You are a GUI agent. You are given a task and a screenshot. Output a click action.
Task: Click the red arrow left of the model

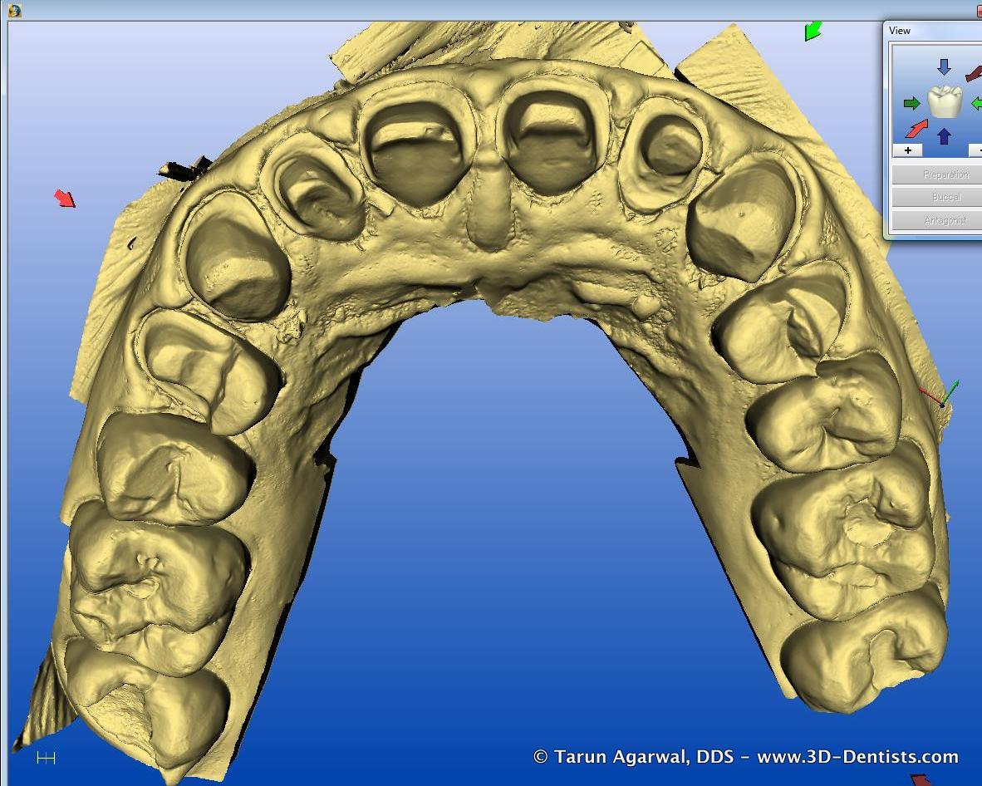(64, 199)
